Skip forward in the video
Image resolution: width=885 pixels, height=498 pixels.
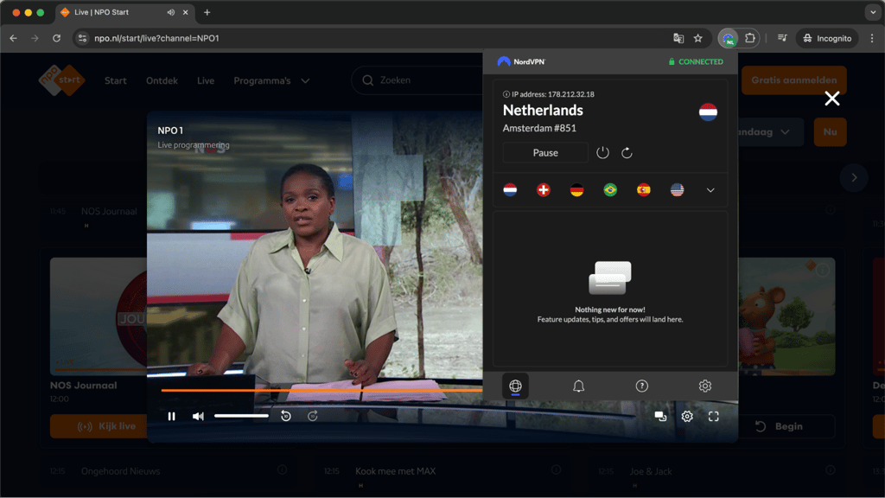(x=313, y=416)
